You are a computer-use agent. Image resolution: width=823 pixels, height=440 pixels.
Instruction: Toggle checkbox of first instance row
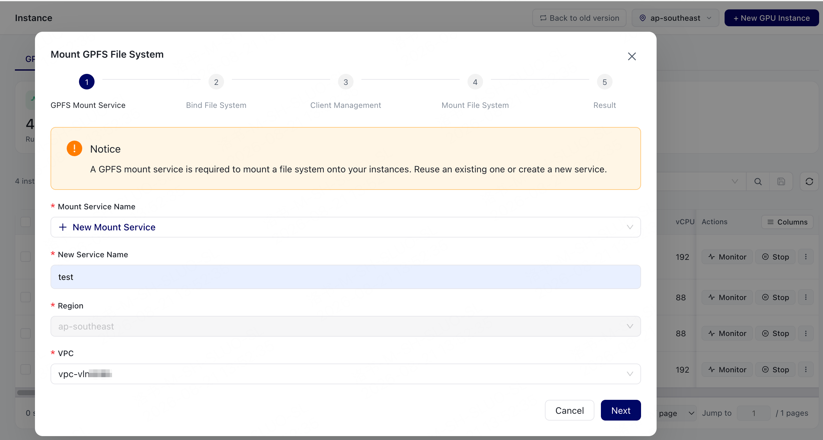click(x=26, y=257)
